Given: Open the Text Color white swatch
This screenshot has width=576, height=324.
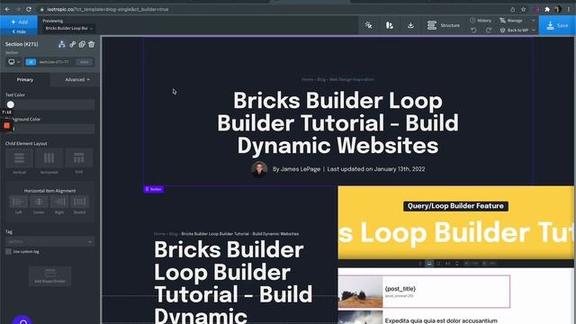Looking at the screenshot, I should (x=11, y=104).
